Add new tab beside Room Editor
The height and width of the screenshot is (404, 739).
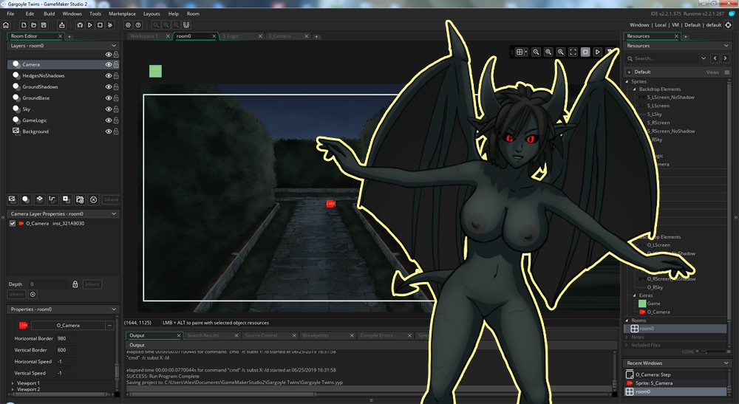(x=69, y=36)
